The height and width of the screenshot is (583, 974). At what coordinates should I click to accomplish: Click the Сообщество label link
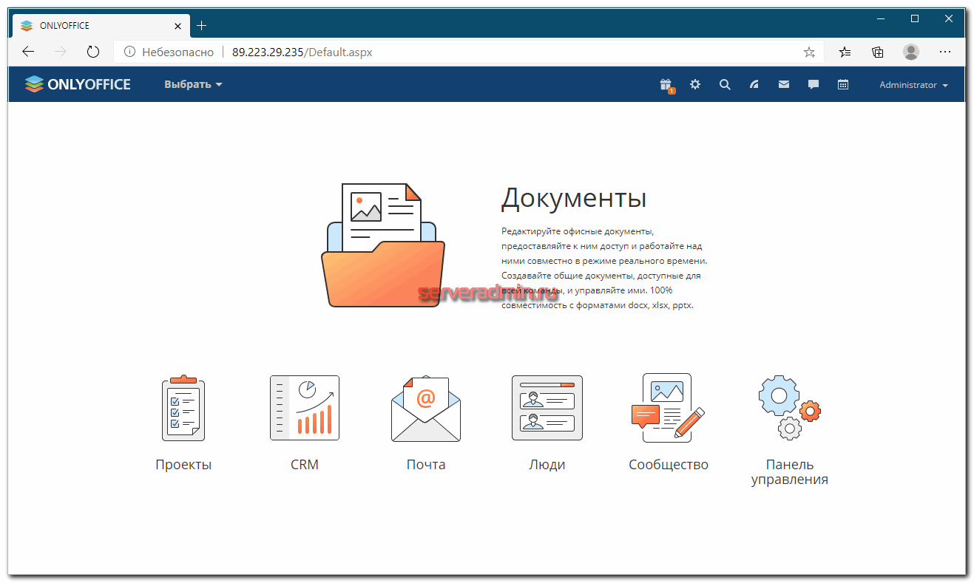(x=669, y=465)
